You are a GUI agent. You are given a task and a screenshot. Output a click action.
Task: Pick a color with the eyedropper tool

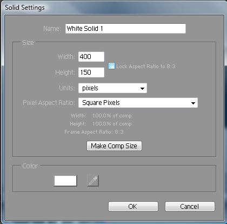pos(93,181)
